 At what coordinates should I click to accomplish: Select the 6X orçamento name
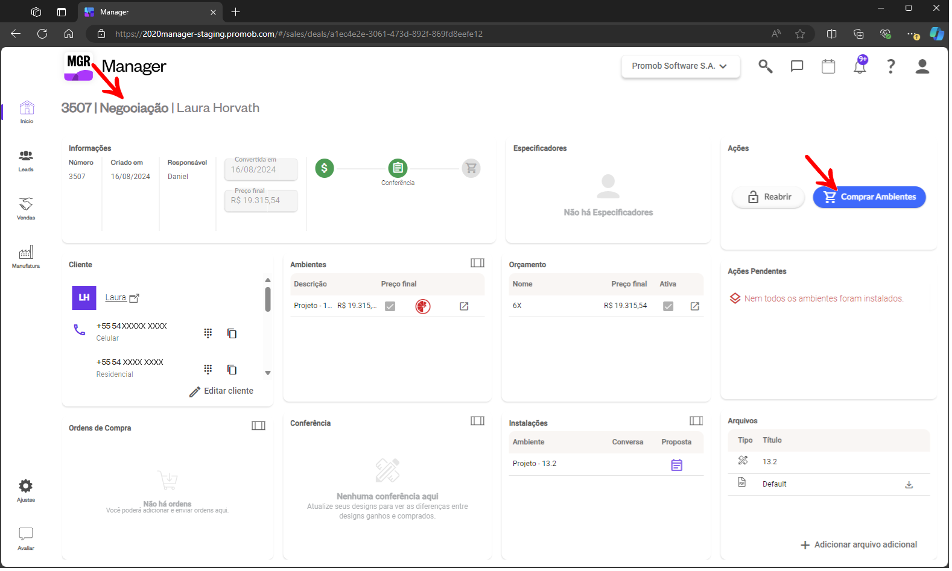click(517, 306)
